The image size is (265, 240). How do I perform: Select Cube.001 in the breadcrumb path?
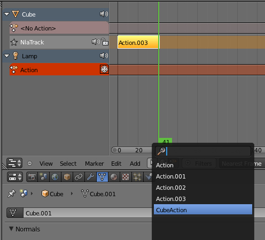click(x=98, y=193)
